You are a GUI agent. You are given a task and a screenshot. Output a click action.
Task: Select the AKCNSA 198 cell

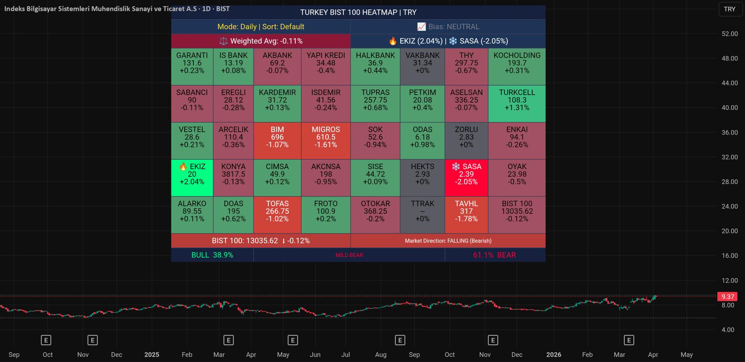(x=326, y=178)
